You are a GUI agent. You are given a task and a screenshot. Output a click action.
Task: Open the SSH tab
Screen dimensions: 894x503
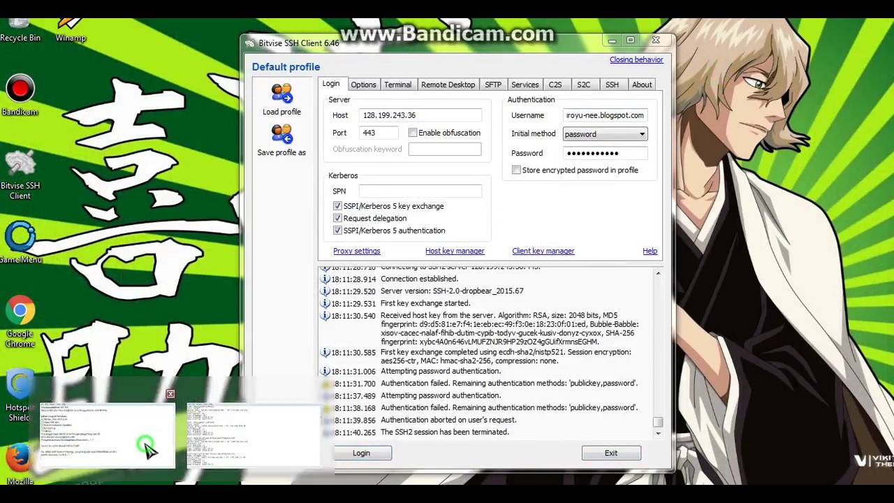point(612,85)
